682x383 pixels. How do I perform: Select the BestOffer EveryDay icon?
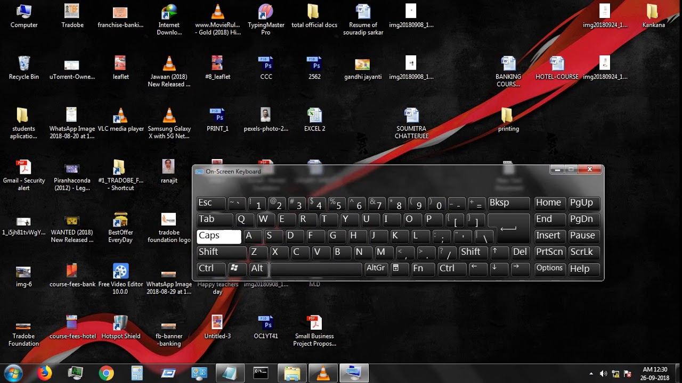pos(121,227)
